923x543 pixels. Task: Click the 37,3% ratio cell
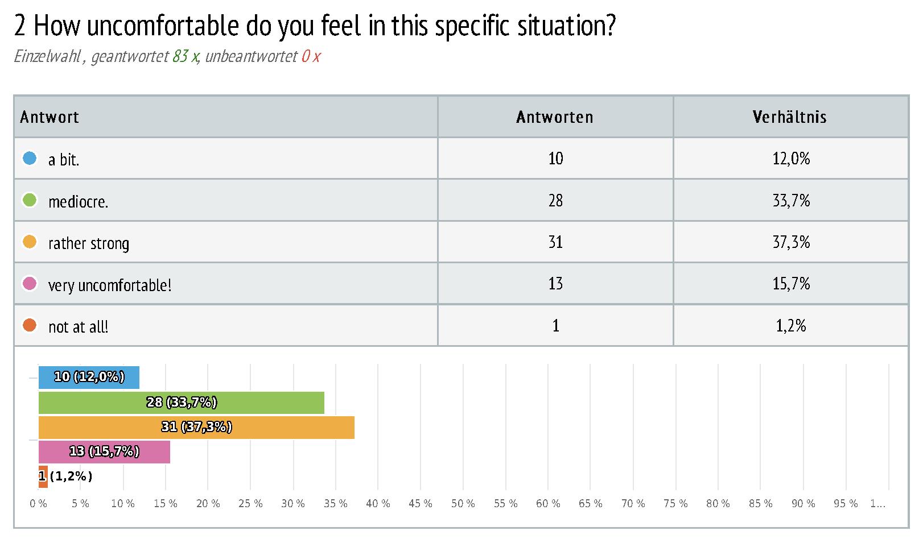tap(791, 242)
